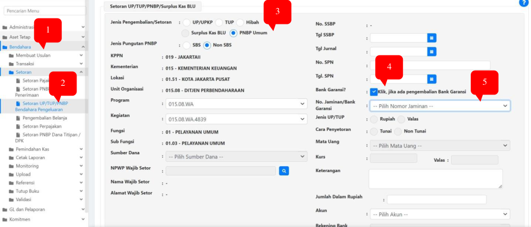531x227 pixels.
Task: Choose the Surplus Kas BLU radio button
Action: (x=186, y=33)
